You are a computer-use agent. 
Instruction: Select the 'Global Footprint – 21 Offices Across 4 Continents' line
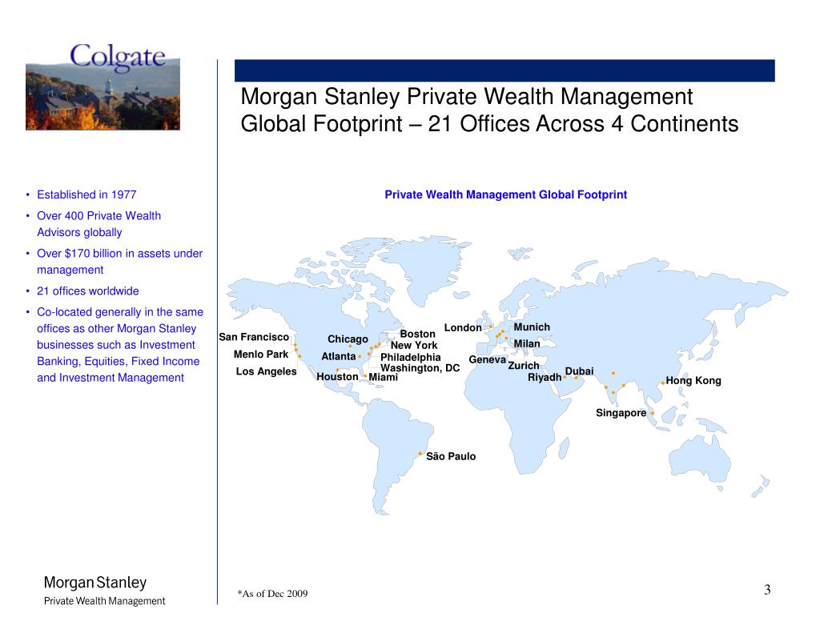pyautogui.click(x=489, y=124)
